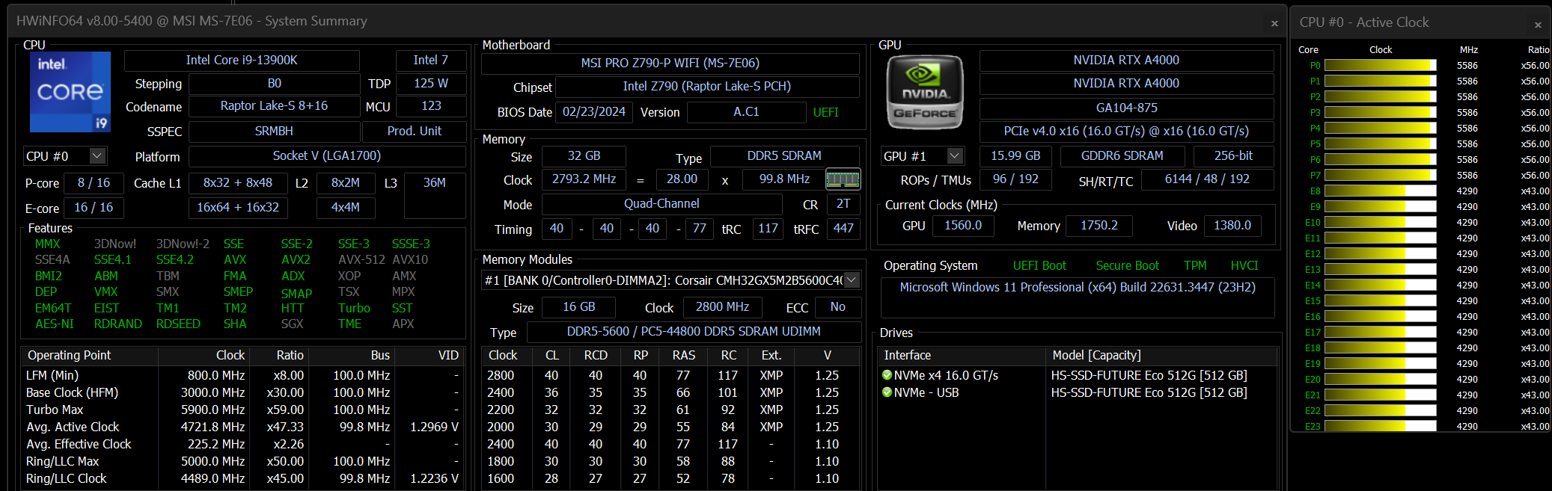Click green status icon for NVMe - USB drive

click(887, 392)
